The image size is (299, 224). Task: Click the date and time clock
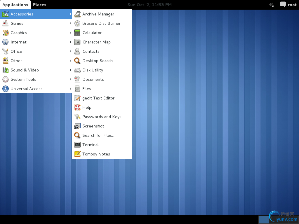click(x=149, y=5)
